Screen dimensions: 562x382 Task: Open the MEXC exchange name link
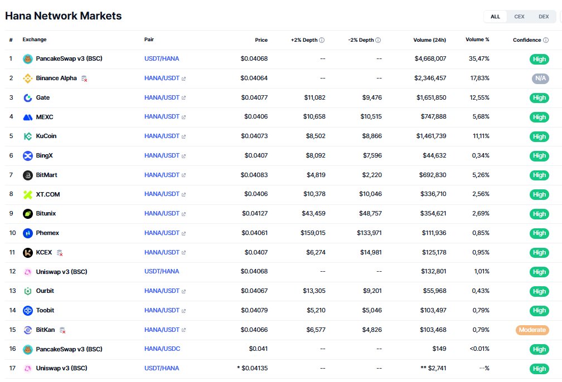point(45,117)
